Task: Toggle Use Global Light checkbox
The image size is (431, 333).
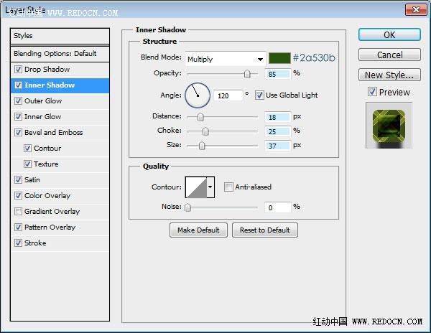Action: (259, 95)
